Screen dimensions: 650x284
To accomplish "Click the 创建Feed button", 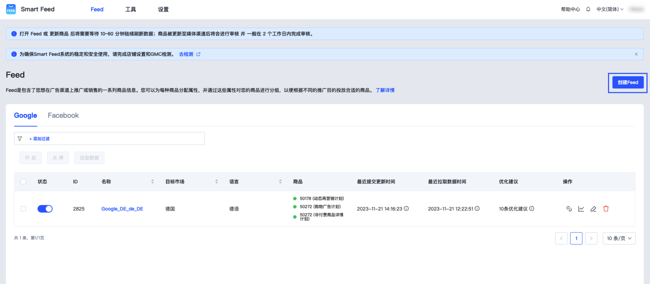I will (628, 82).
